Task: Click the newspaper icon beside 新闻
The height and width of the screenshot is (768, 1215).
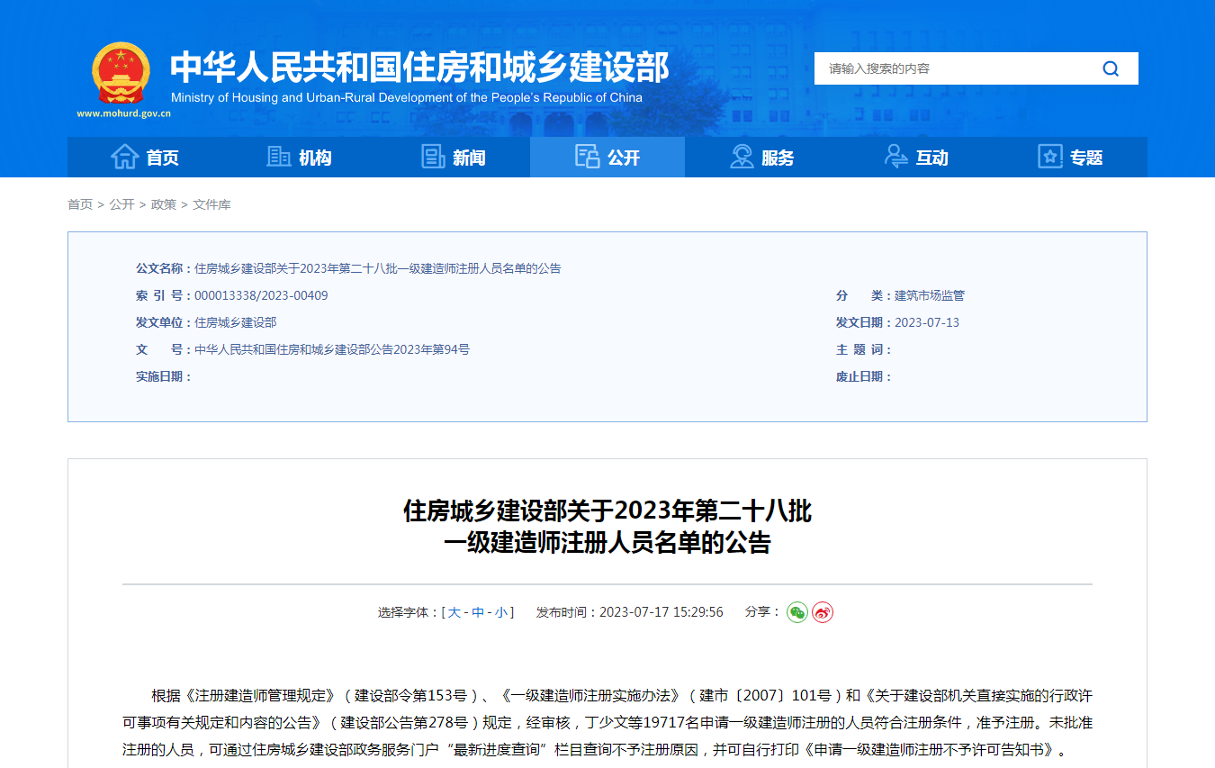Action: pyautogui.click(x=430, y=157)
